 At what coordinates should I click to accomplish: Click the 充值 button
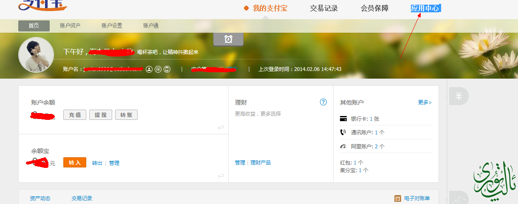tap(75, 115)
